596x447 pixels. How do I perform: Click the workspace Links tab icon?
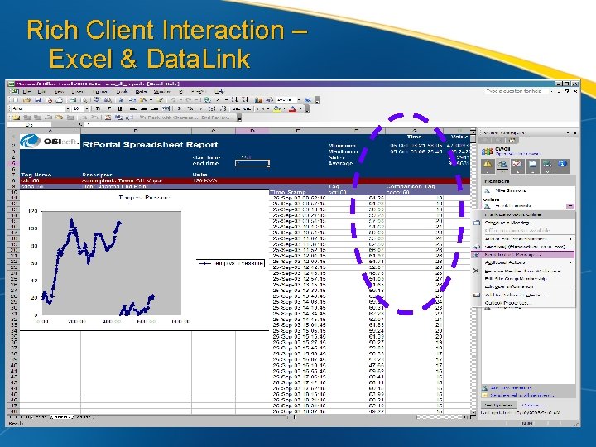point(547,166)
